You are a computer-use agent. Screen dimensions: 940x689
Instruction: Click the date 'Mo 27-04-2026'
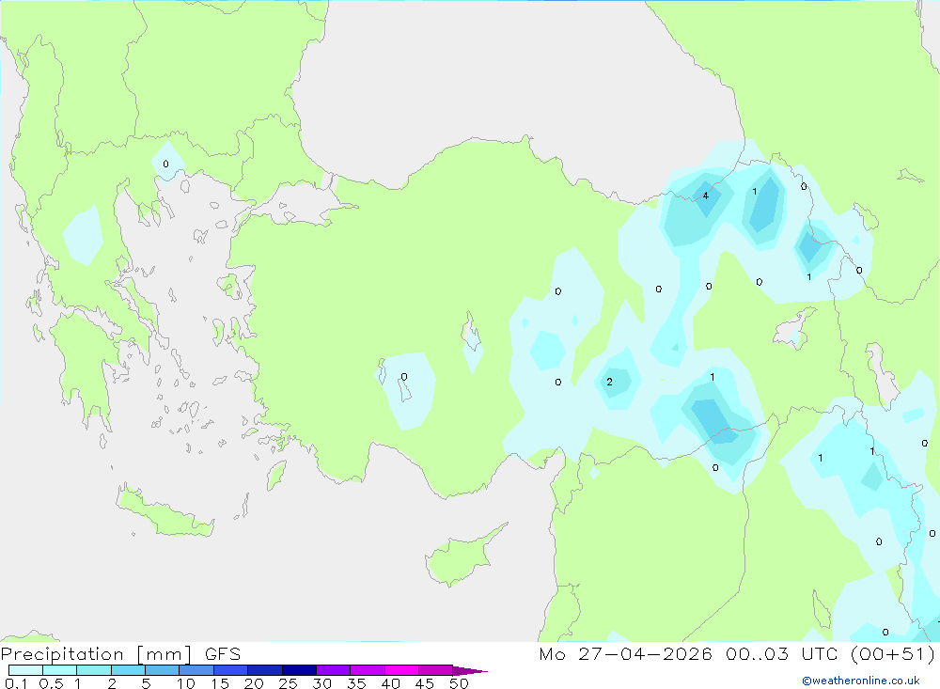click(625, 654)
